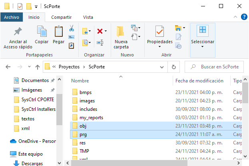The height and width of the screenshot is (166, 249).
Task: Click Proyectos in the address path
Action: (69, 67)
